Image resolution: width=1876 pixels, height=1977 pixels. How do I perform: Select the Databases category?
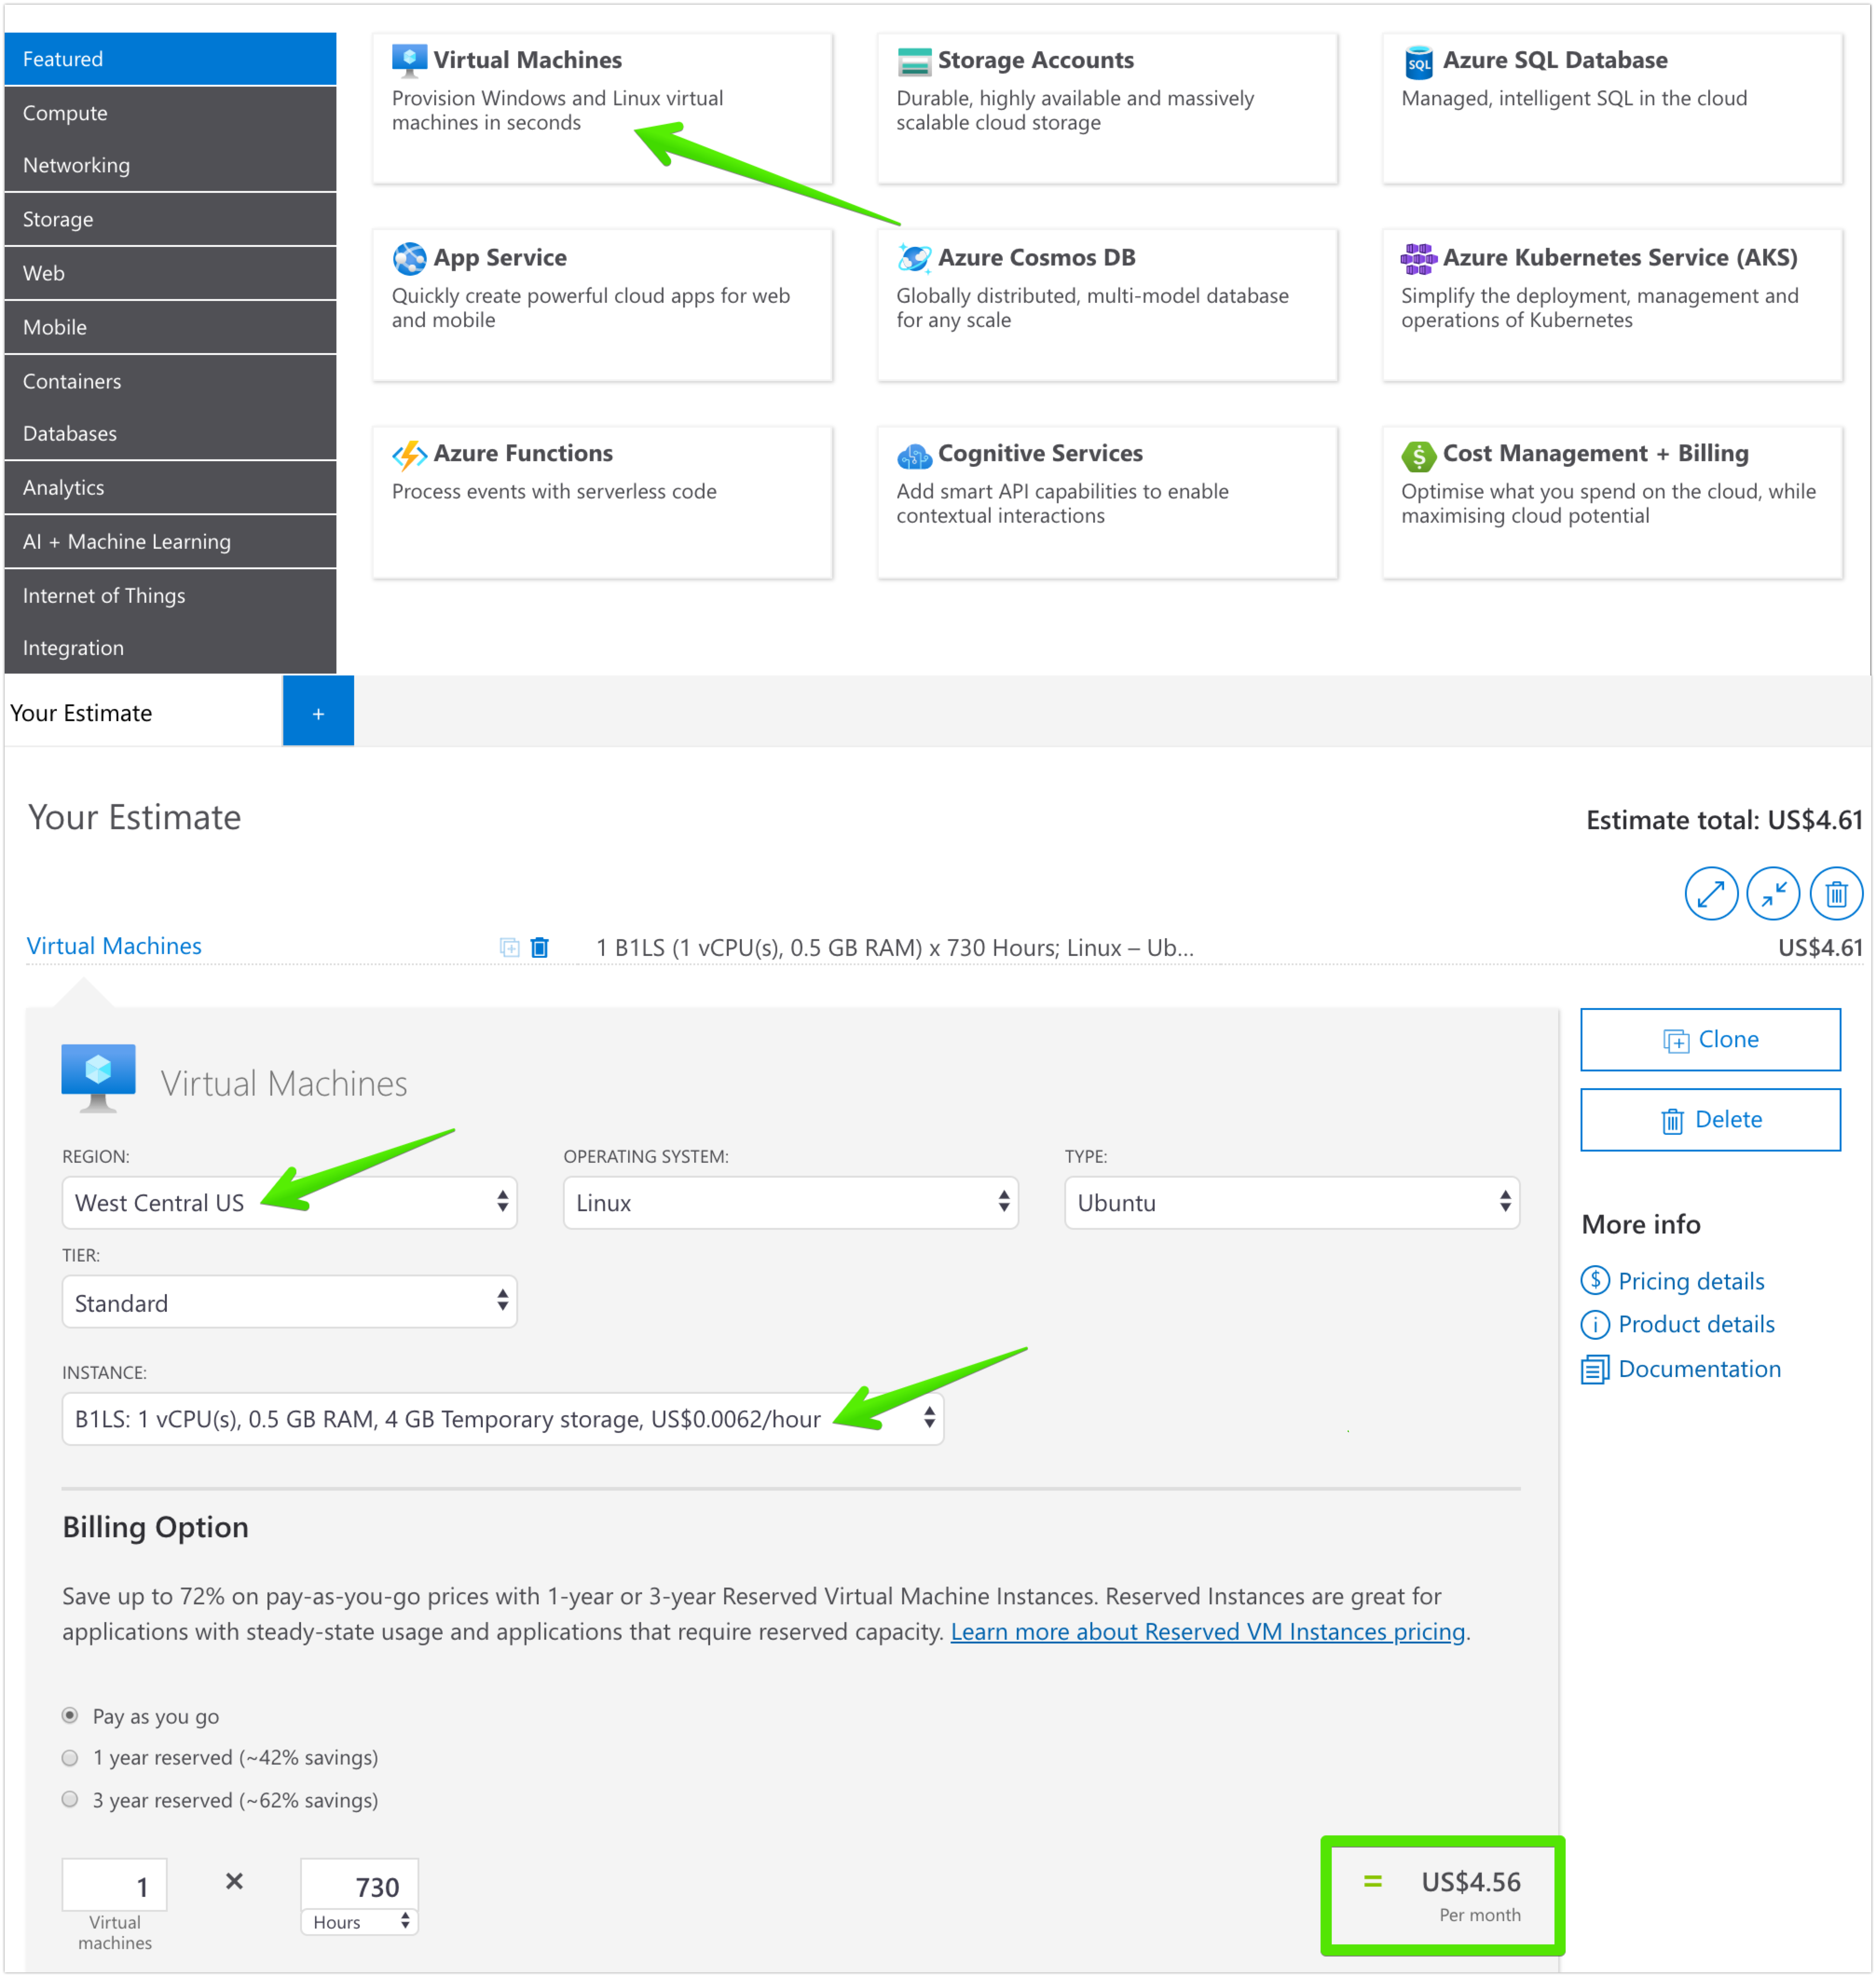click(x=170, y=433)
